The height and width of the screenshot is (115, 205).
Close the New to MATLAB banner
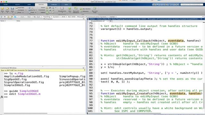tap(85, 70)
